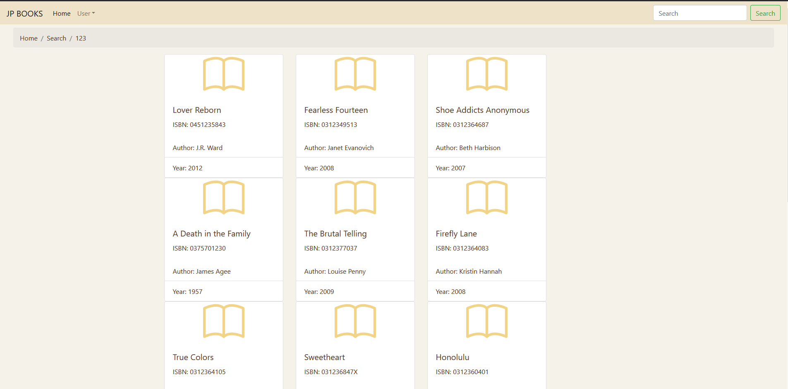Screen dimensions: 788x389
Task: Open the Lover Reborn title
Action: click(x=197, y=110)
